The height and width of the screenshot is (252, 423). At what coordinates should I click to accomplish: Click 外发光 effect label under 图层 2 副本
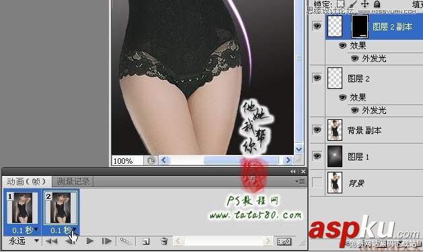tap(374, 59)
